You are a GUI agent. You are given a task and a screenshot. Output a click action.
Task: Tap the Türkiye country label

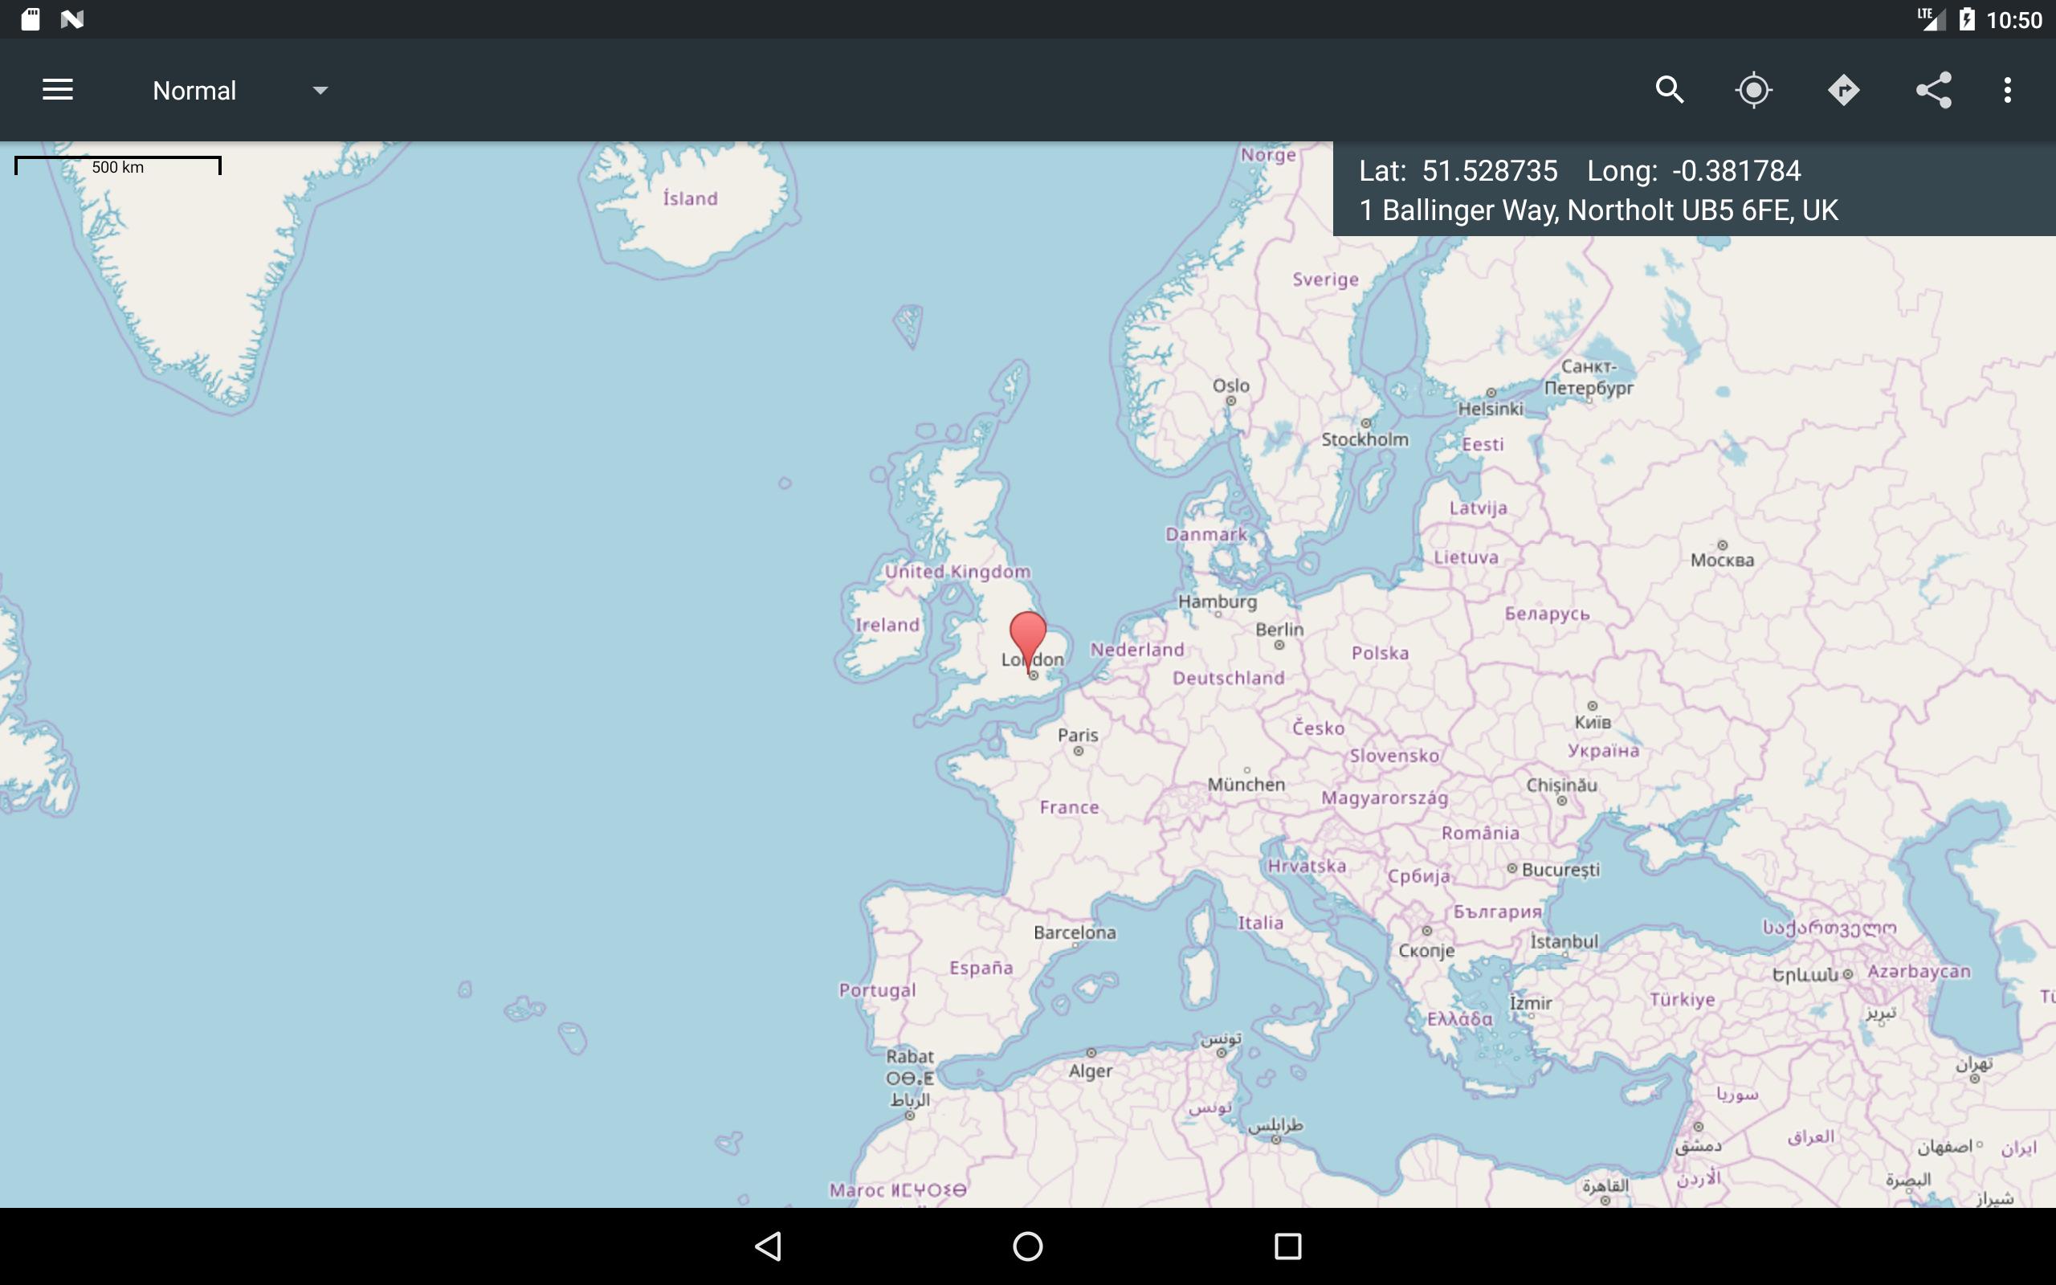pyautogui.click(x=1683, y=999)
